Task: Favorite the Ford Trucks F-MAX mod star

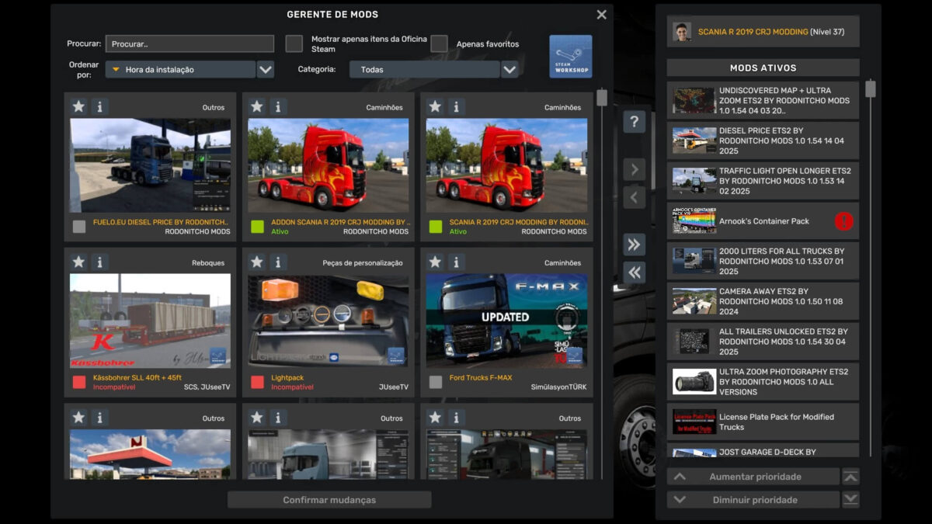Action: click(435, 262)
